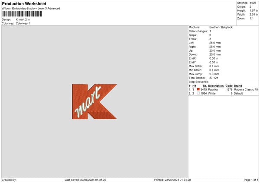Viewport: 260px width, 183px height.
Task: Click the Kmart embroidery design preview
Action: coord(94,101)
